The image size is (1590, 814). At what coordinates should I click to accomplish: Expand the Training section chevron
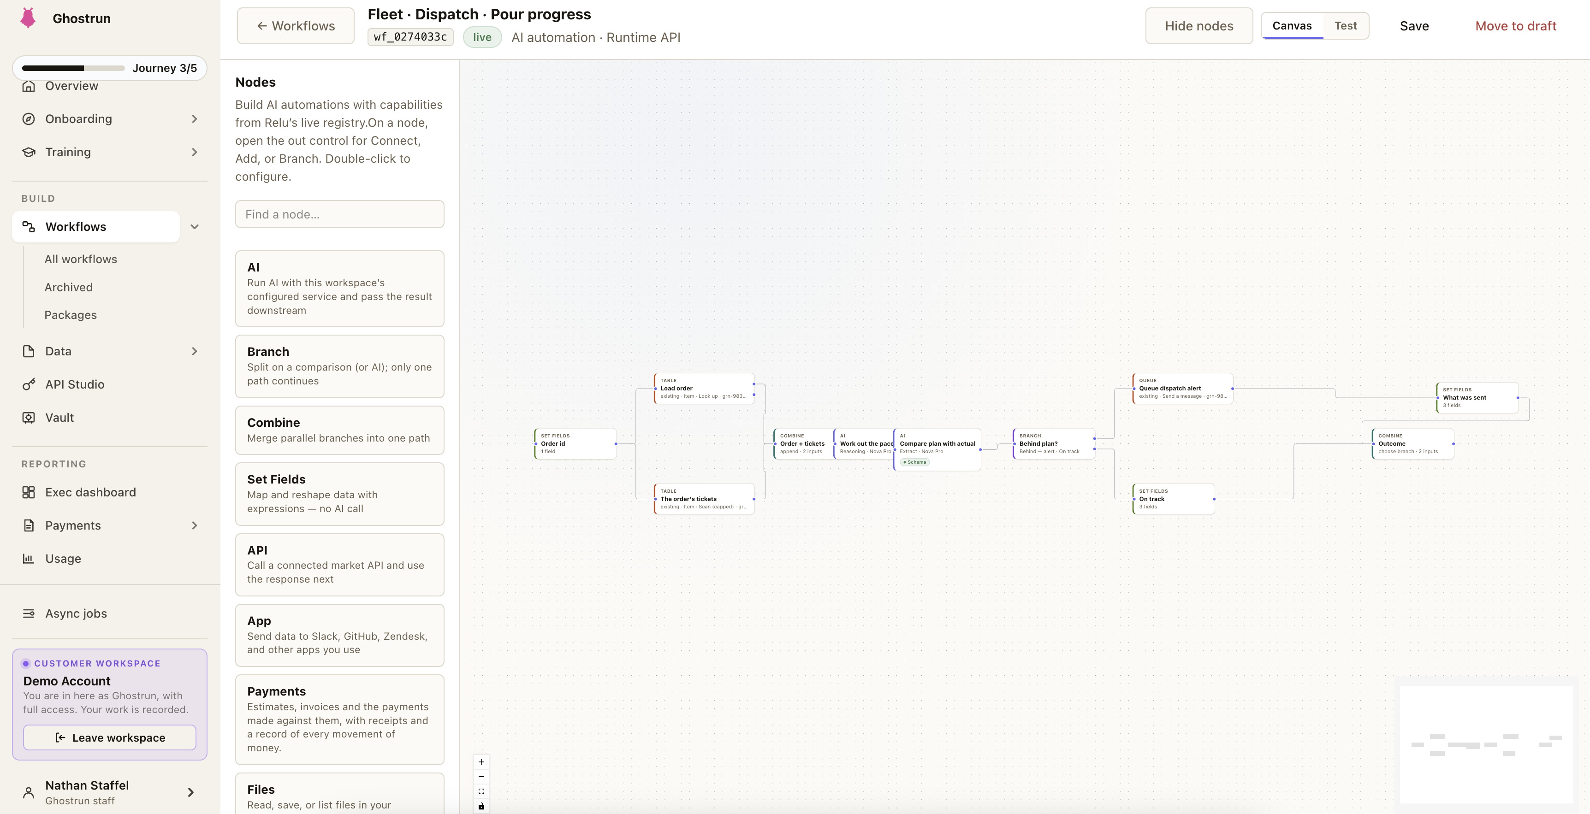pyautogui.click(x=195, y=152)
